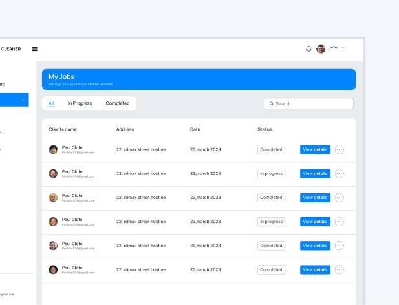Screen dimensions: 399x305
Task: Click the client avatar in third row
Action: (53, 198)
